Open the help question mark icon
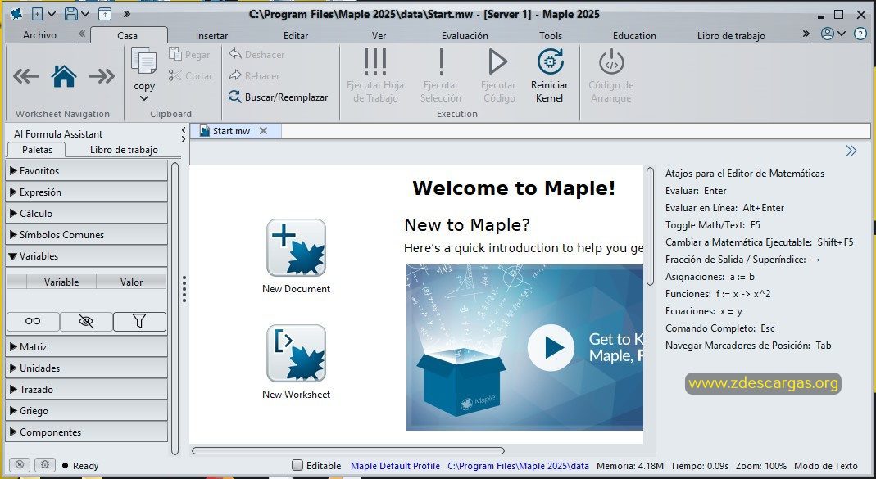 coord(860,34)
